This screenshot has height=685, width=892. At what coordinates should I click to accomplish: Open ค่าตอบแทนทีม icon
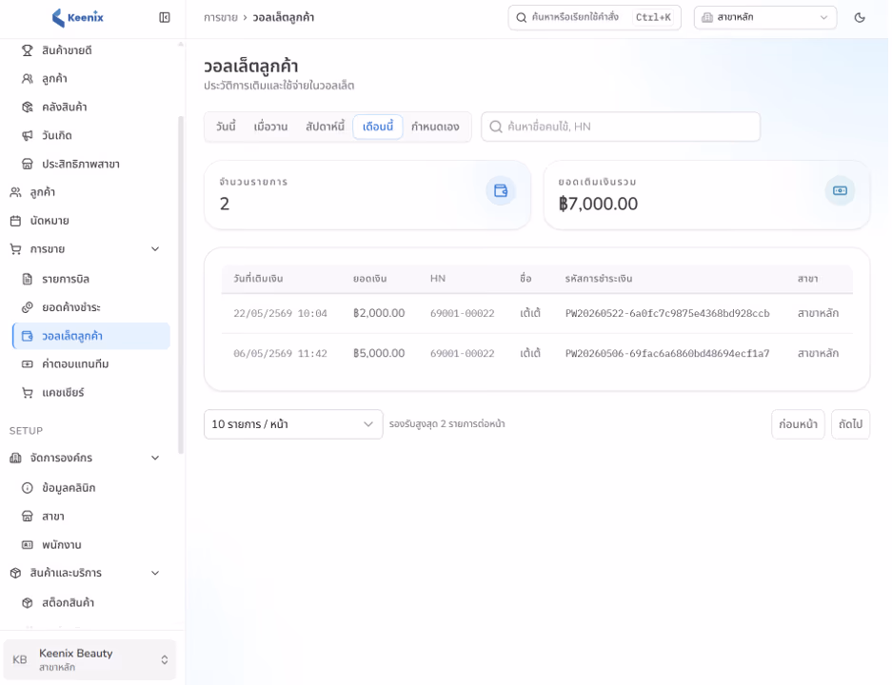28,363
